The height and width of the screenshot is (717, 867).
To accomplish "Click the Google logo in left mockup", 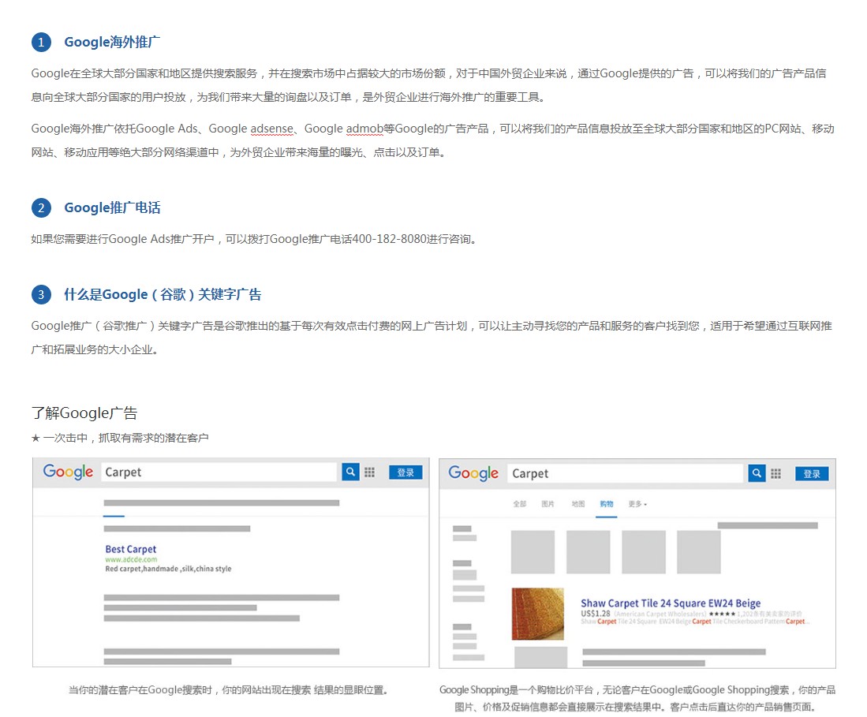I will click(x=68, y=472).
